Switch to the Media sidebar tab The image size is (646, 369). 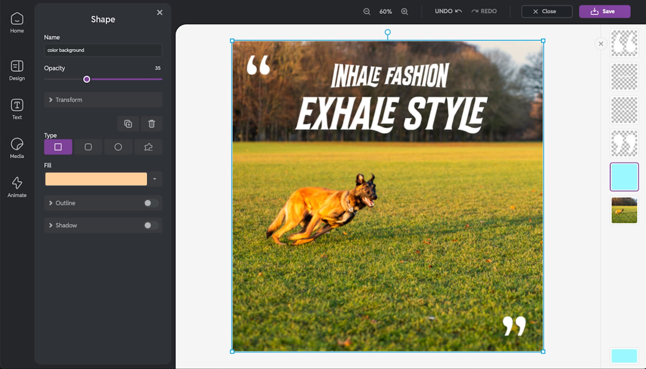click(17, 148)
